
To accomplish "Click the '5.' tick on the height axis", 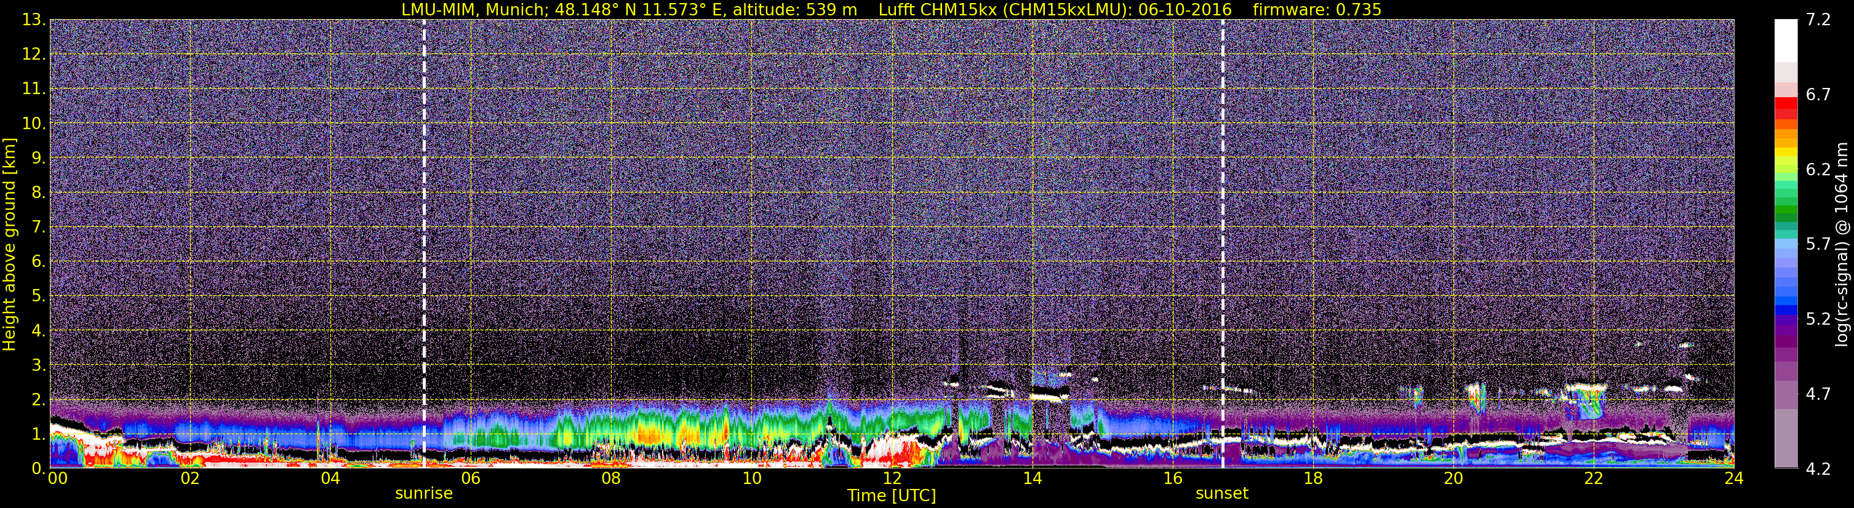I will coord(38,296).
